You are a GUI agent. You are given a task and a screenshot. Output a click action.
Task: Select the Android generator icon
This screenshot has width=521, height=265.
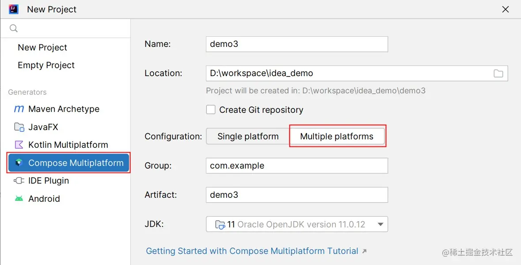tap(19, 199)
